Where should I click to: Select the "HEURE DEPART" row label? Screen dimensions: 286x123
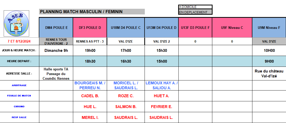(19, 61)
